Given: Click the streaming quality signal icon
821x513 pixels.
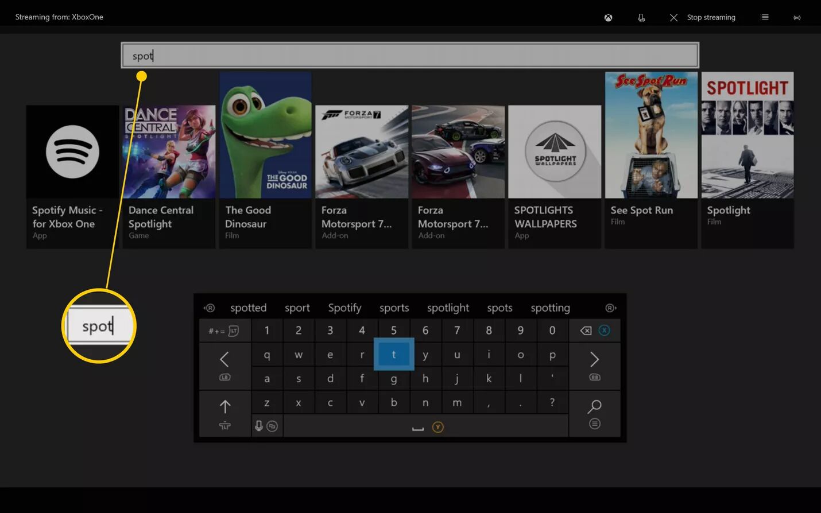Looking at the screenshot, I should 797,18.
